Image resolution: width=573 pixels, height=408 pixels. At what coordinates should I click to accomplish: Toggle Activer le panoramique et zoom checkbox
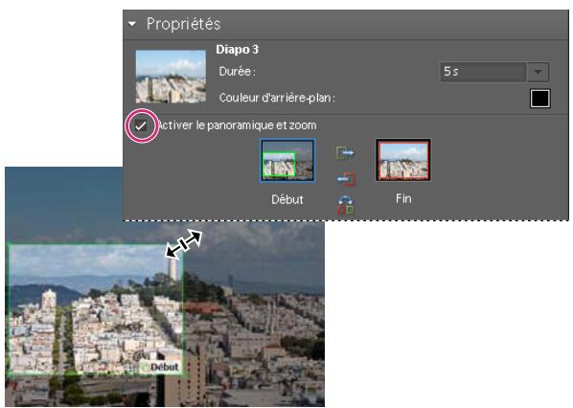point(141,126)
